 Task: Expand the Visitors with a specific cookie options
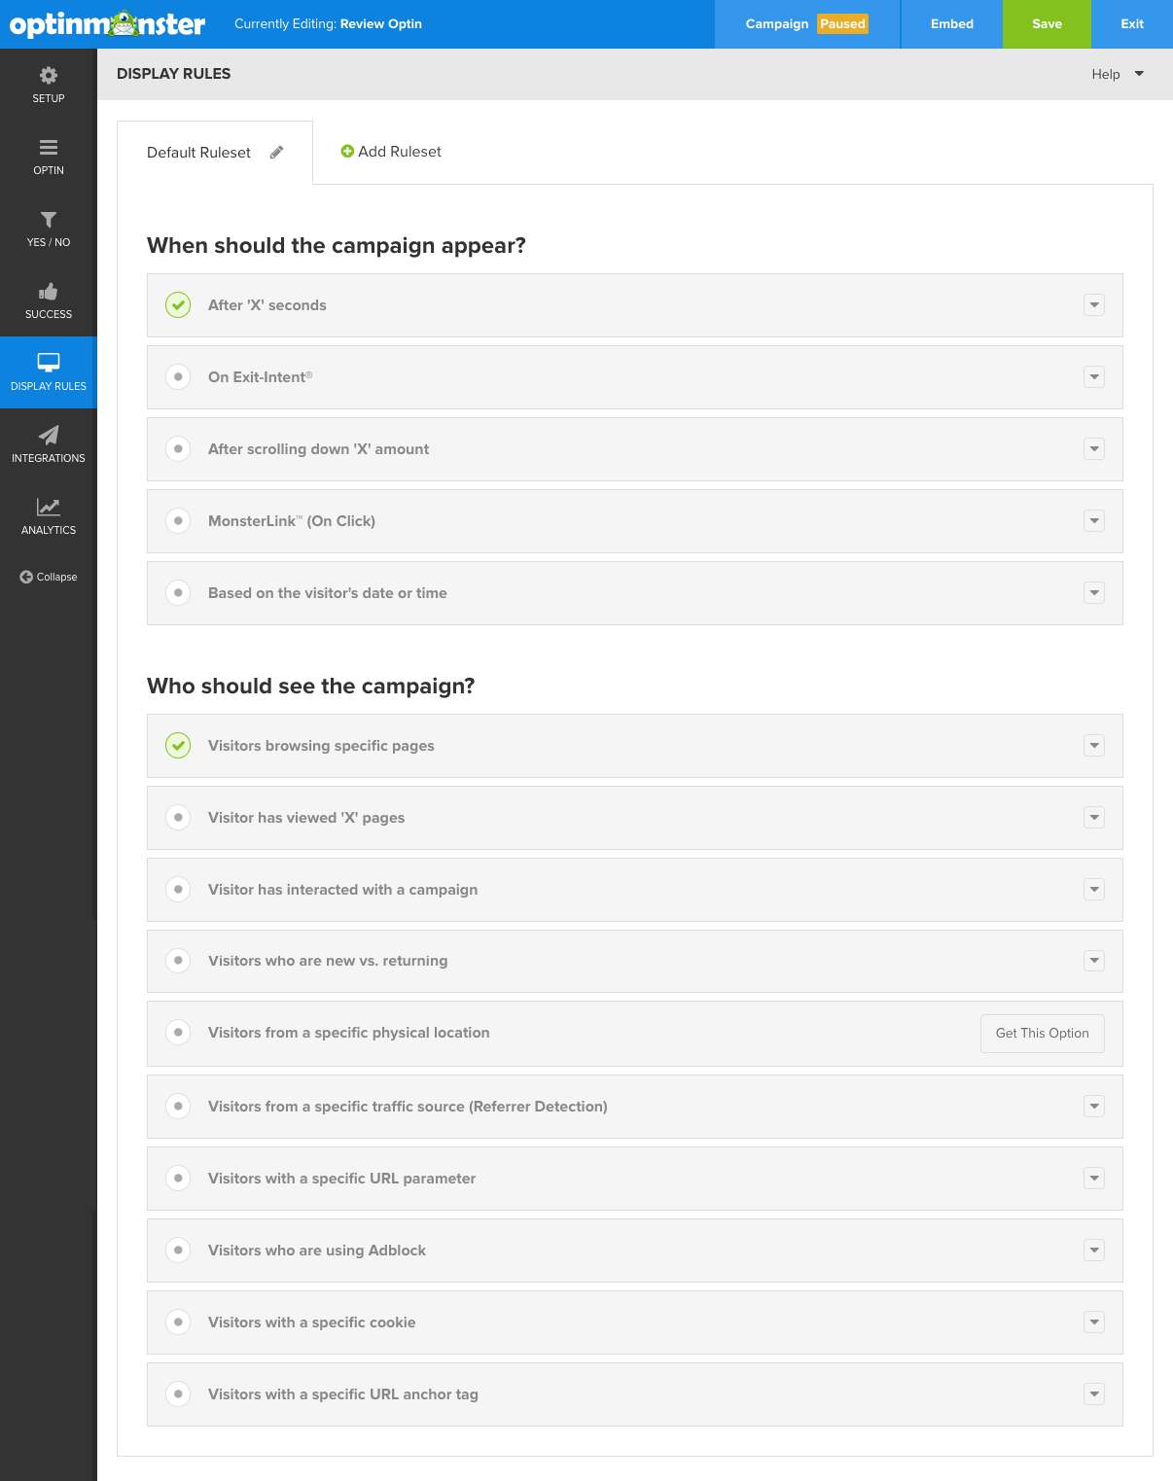pos(1094,1322)
